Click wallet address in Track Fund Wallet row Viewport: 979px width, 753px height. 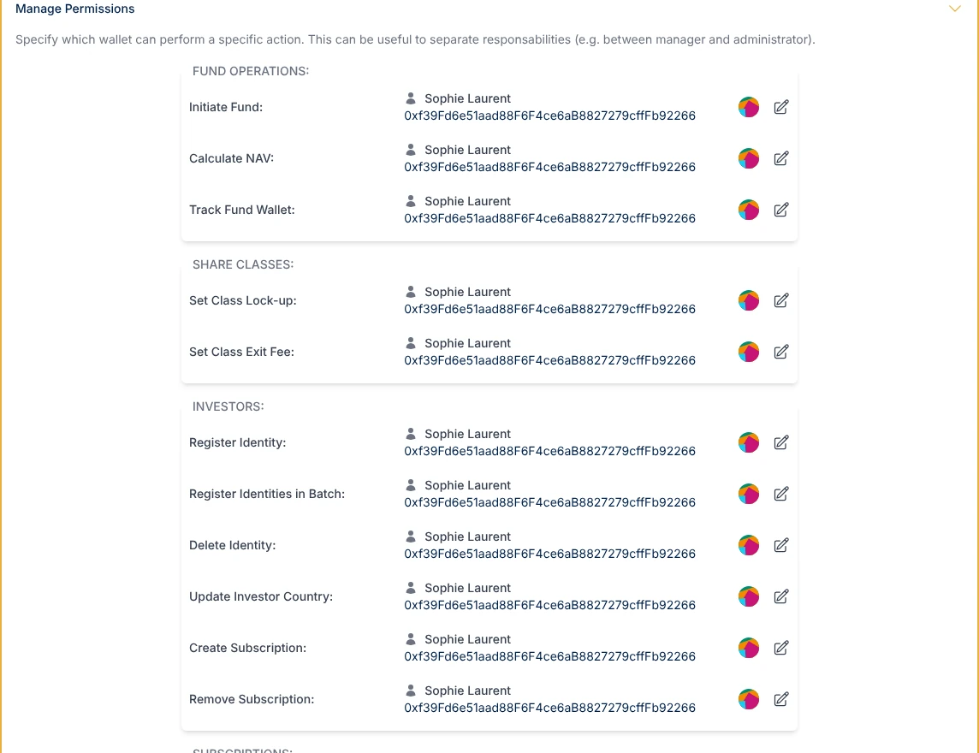(549, 218)
